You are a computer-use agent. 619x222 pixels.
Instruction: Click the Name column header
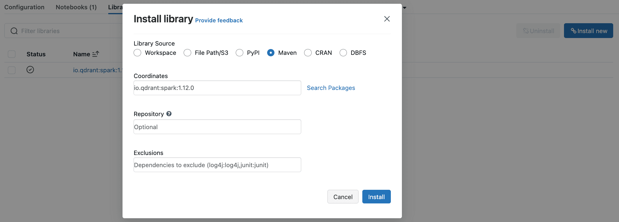pos(81,54)
